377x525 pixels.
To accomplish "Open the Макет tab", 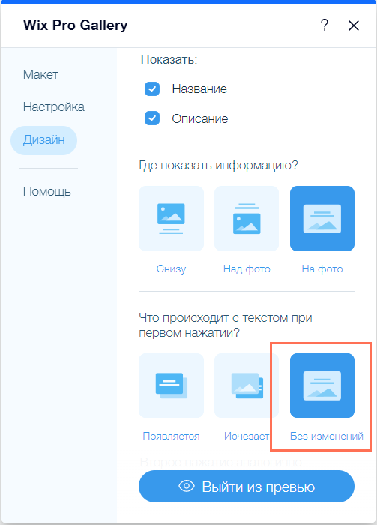I will tap(40, 74).
